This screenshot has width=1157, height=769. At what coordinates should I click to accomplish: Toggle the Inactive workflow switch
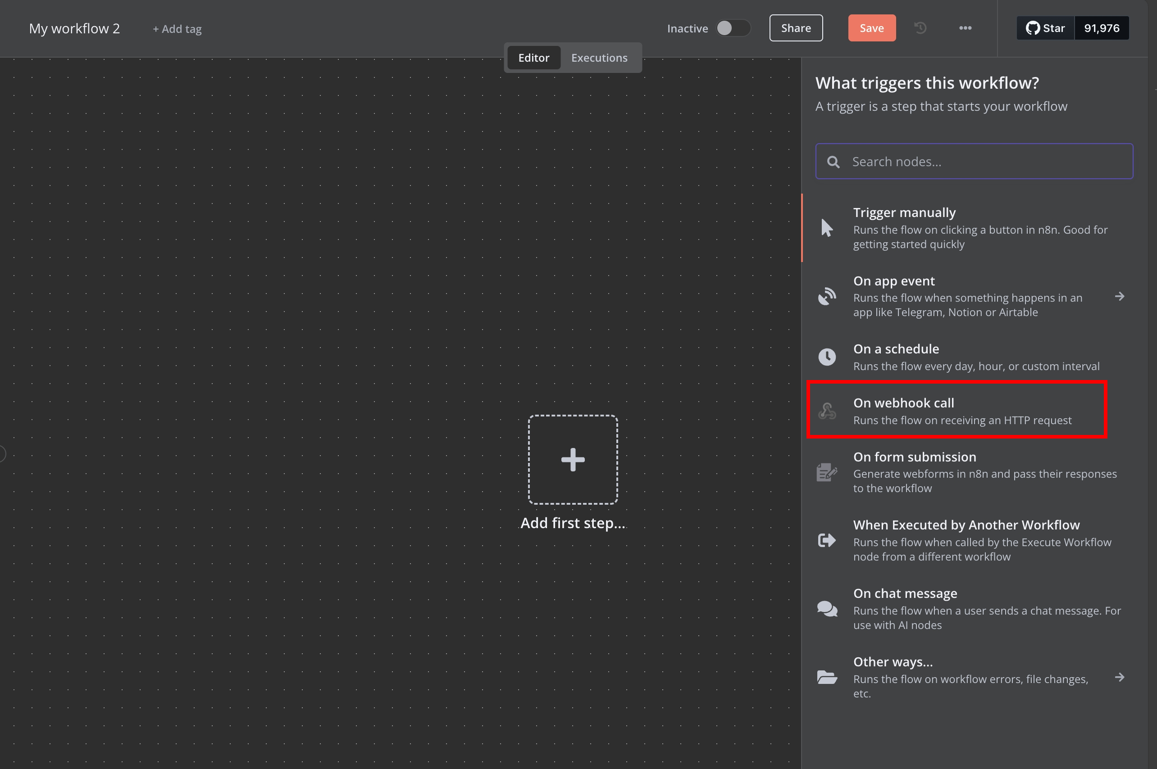(733, 28)
